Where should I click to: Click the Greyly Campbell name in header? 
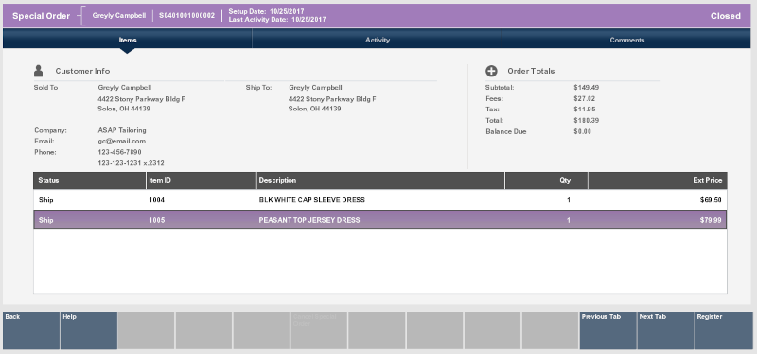(x=119, y=15)
